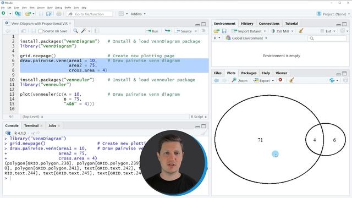Image resolution: width=352 pixels, height=198 pixels.
Task: Open the R language selector dropdown
Action: point(217,38)
